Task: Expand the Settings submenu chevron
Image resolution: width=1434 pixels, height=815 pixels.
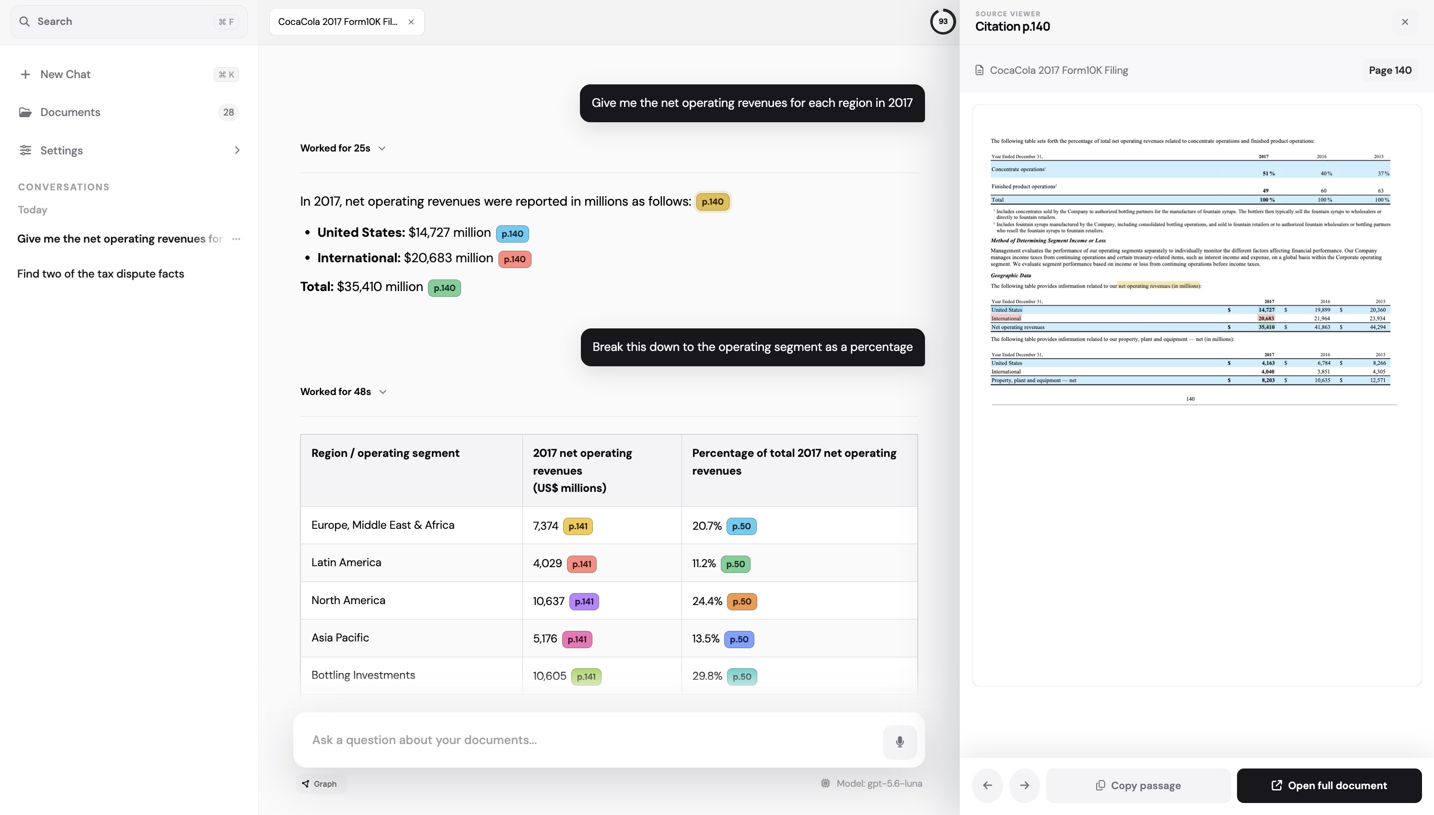Action: tap(237, 150)
